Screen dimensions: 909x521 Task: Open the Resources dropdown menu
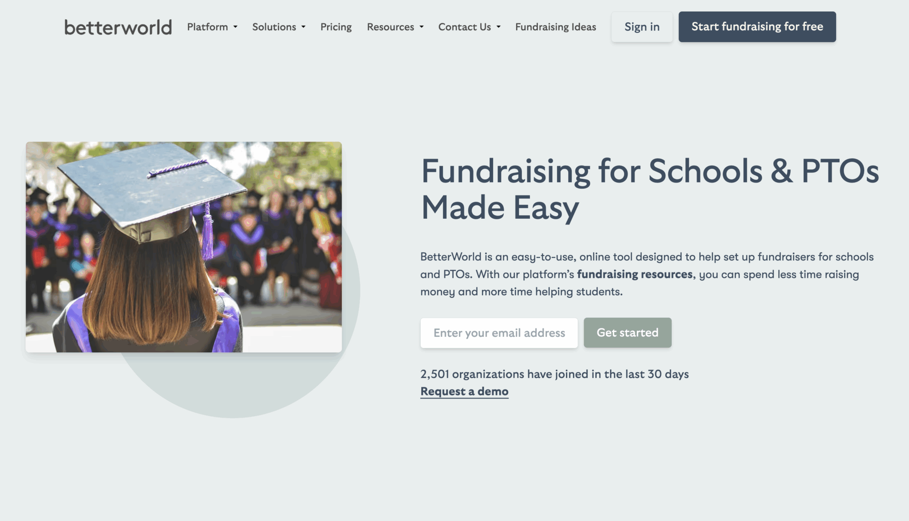391,27
